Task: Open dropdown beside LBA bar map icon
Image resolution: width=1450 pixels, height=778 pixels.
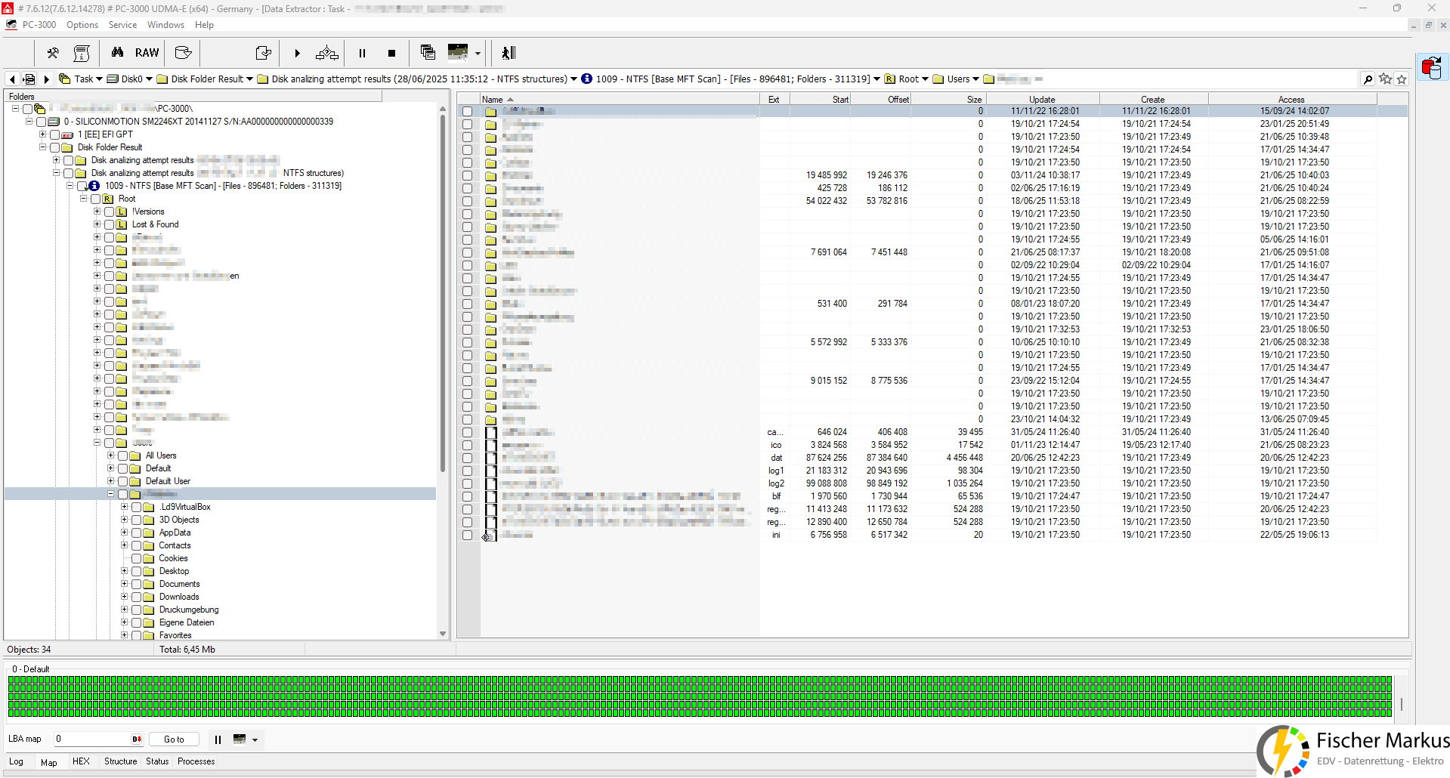Action: coord(255,739)
